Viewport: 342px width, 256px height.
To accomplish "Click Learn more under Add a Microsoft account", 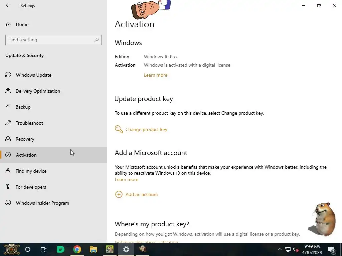I will point(127,179).
